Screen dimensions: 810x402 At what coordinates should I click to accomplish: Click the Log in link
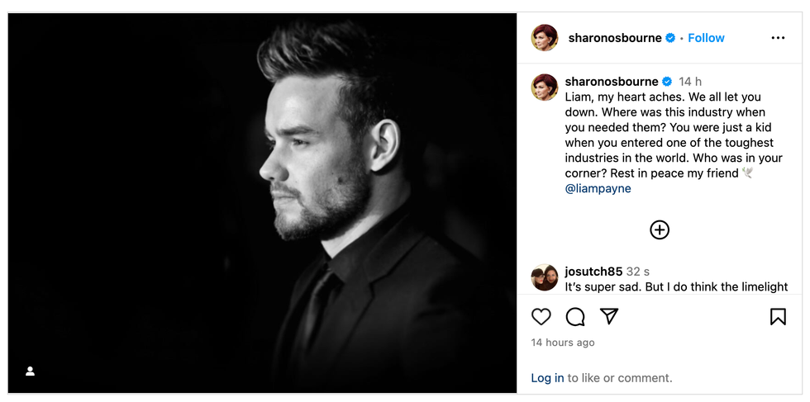point(547,378)
